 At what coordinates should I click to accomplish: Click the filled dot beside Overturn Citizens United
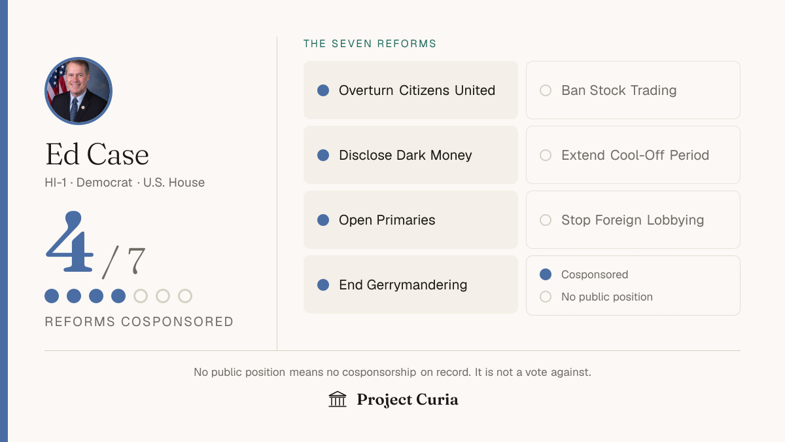click(x=323, y=90)
